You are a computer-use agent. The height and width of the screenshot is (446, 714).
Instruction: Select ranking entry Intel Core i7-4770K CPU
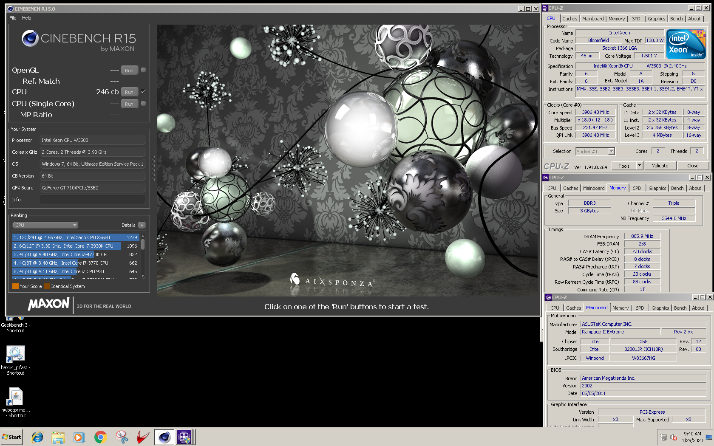(76, 254)
